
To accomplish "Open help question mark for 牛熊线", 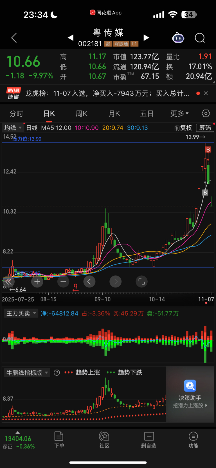I will tap(57, 373).
